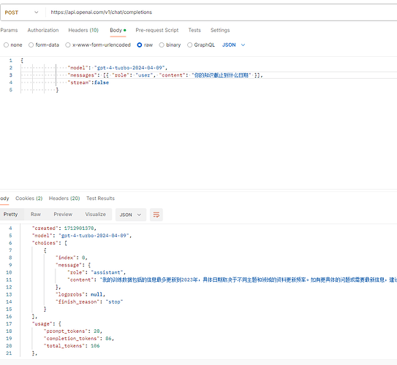
Task: Open the Headers (10) request tab
Action: coord(83,30)
